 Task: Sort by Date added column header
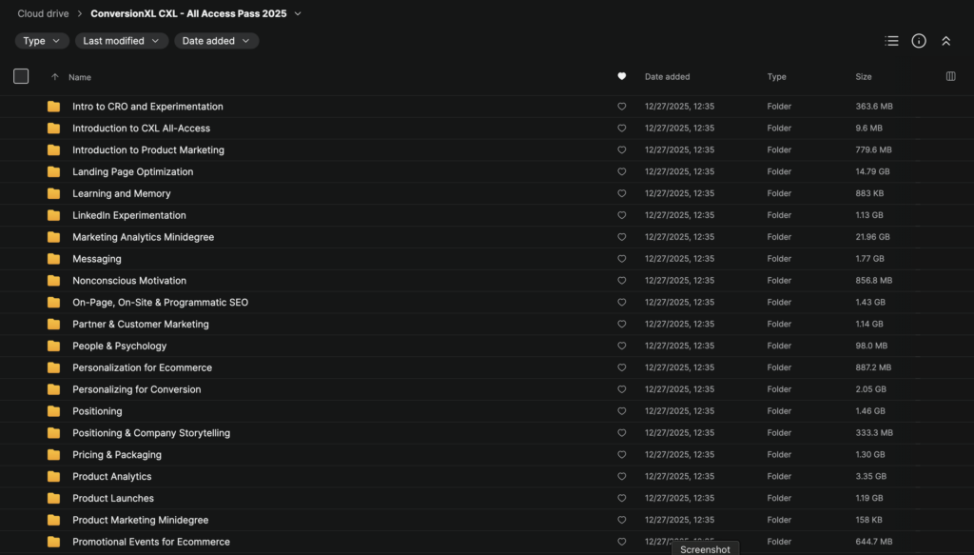click(667, 76)
